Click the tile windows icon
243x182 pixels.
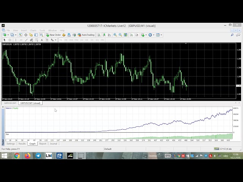coord(125,35)
